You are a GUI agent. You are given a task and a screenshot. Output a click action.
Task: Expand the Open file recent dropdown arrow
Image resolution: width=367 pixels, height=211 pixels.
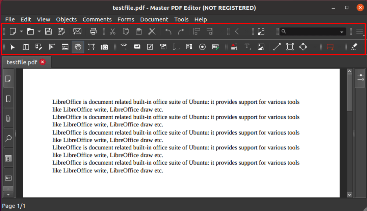click(39, 31)
